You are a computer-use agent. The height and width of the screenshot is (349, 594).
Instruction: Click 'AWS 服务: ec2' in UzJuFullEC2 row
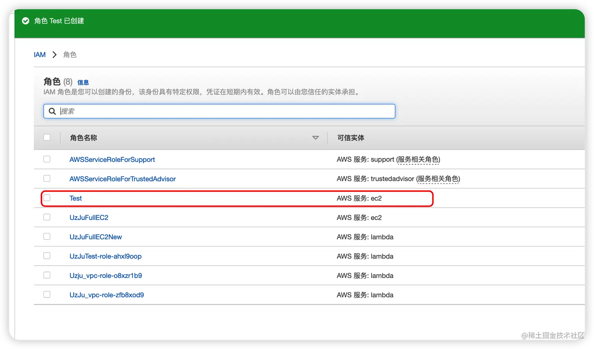point(359,217)
